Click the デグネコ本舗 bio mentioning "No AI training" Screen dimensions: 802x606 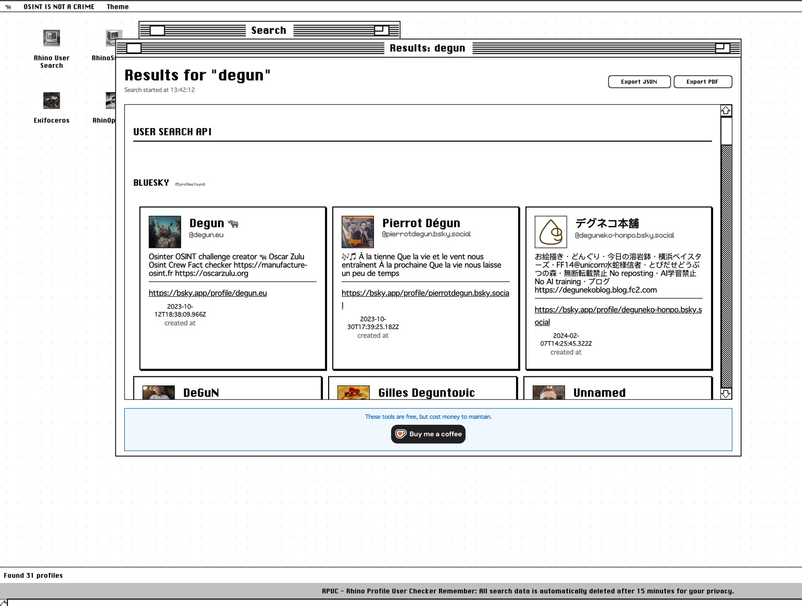click(x=618, y=273)
